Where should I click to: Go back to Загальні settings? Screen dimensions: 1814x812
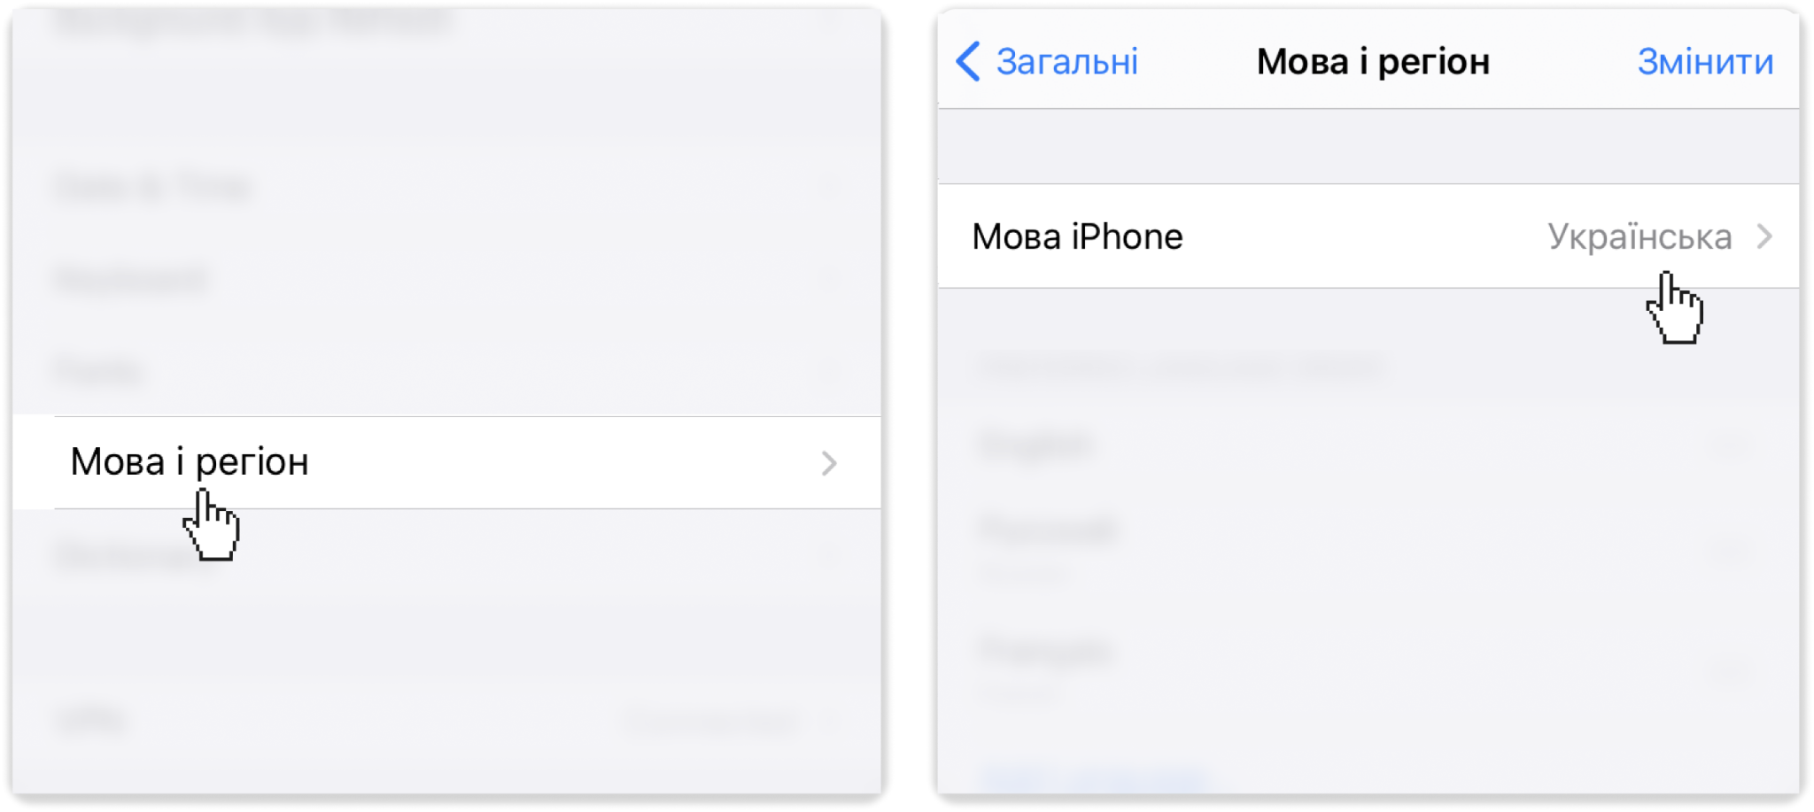(x=1048, y=62)
